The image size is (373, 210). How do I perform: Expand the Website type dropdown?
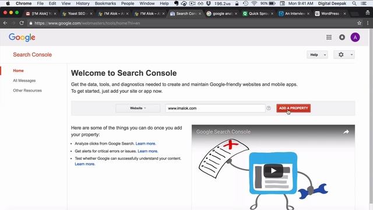138,108
